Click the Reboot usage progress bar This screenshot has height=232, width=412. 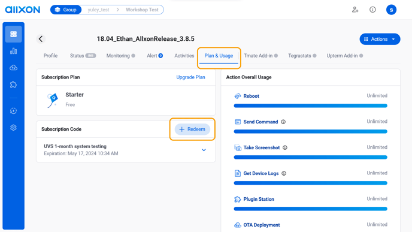click(310, 106)
